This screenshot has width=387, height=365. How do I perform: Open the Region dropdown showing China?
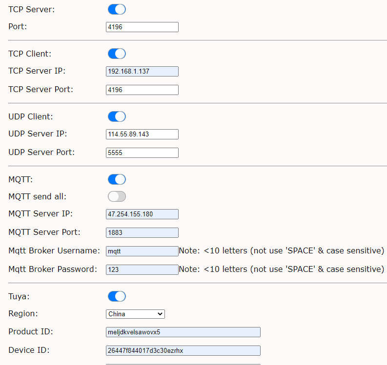click(135, 314)
